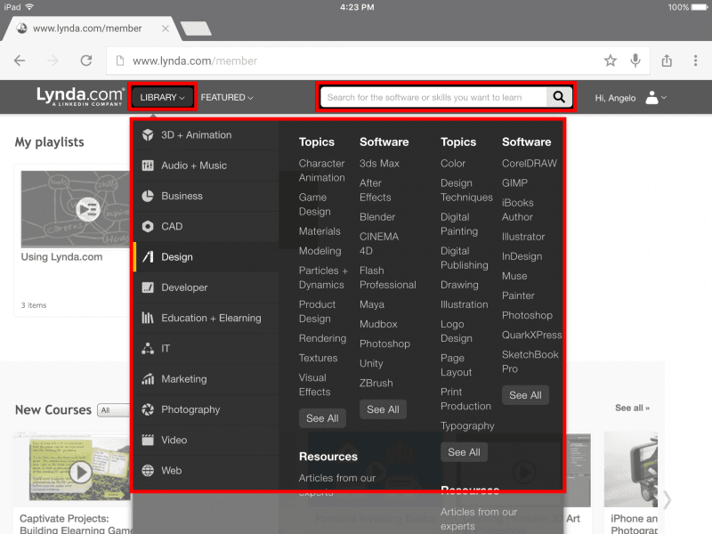The image size is (712, 534).
Task: Open the user profile dropdown
Action: click(x=655, y=97)
